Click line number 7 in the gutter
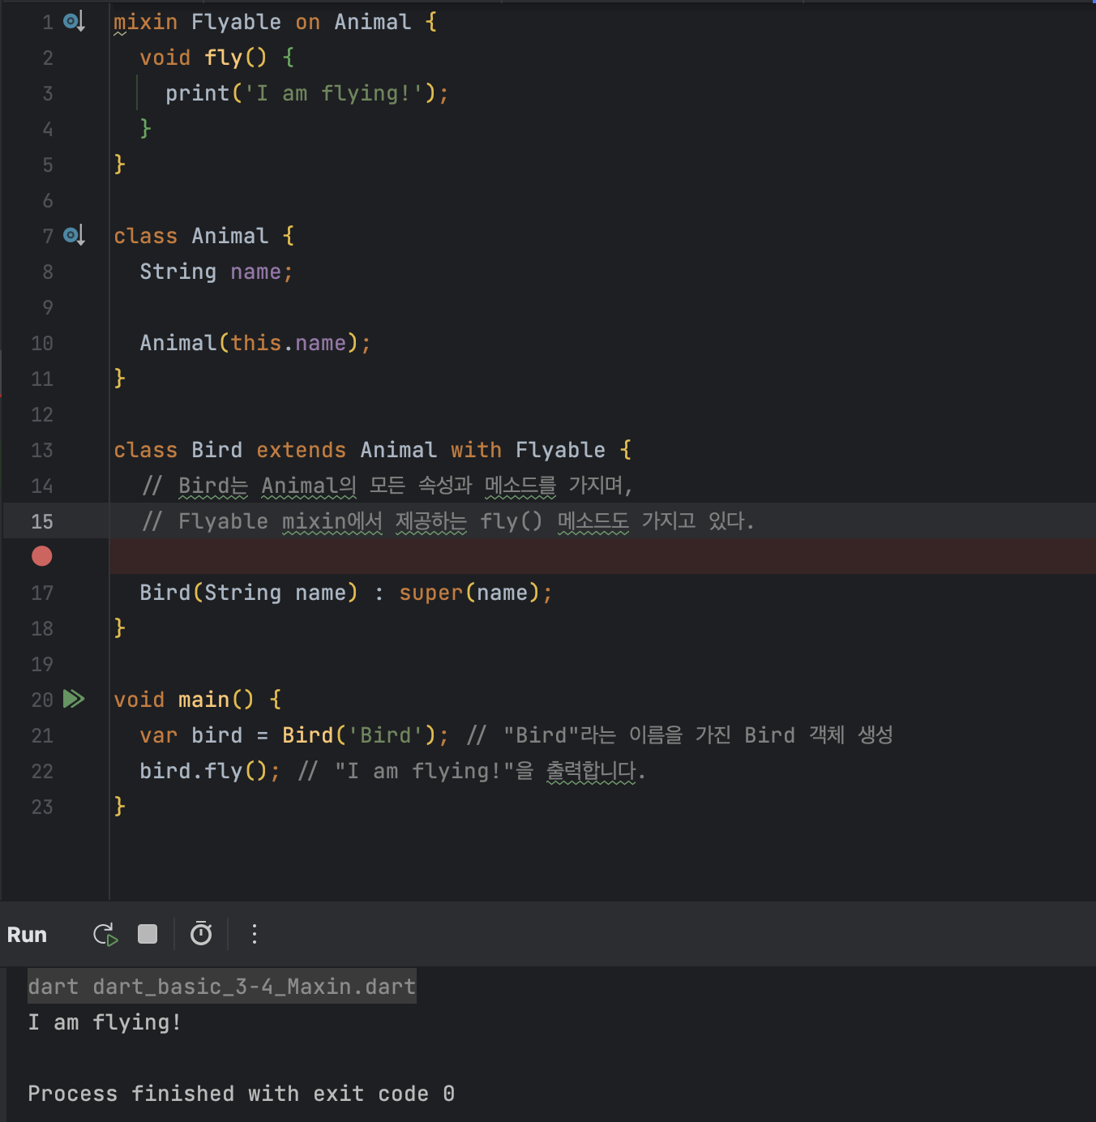This screenshot has height=1122, width=1096. (x=48, y=236)
